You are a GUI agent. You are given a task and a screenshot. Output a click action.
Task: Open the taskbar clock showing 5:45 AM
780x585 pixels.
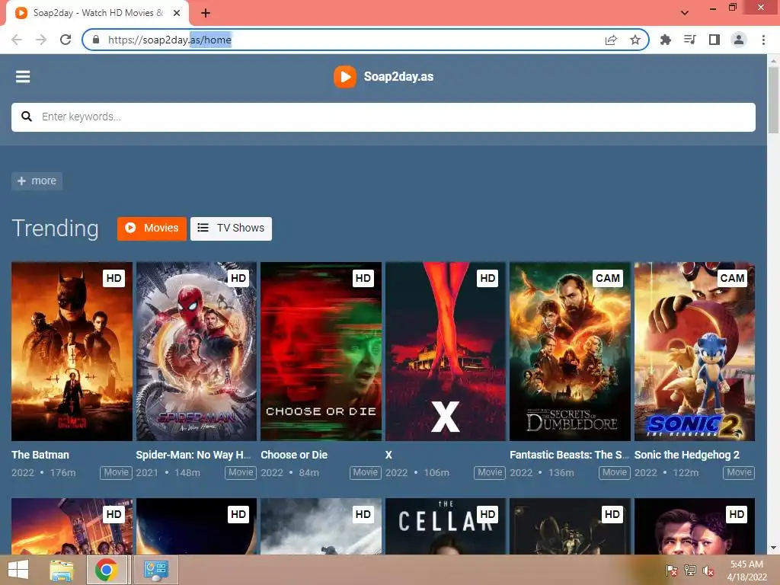click(746, 570)
